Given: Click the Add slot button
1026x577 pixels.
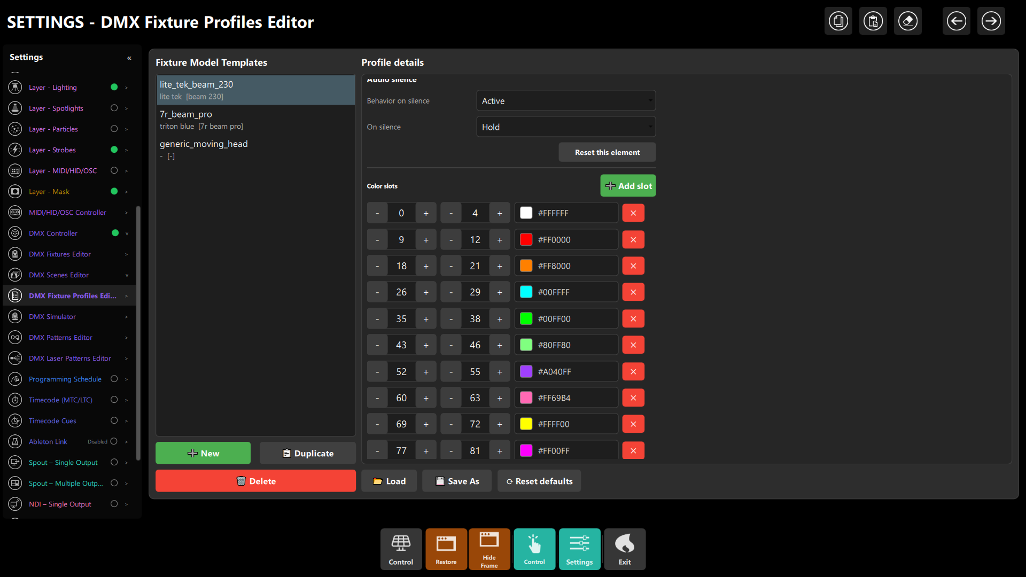Looking at the screenshot, I should [628, 186].
